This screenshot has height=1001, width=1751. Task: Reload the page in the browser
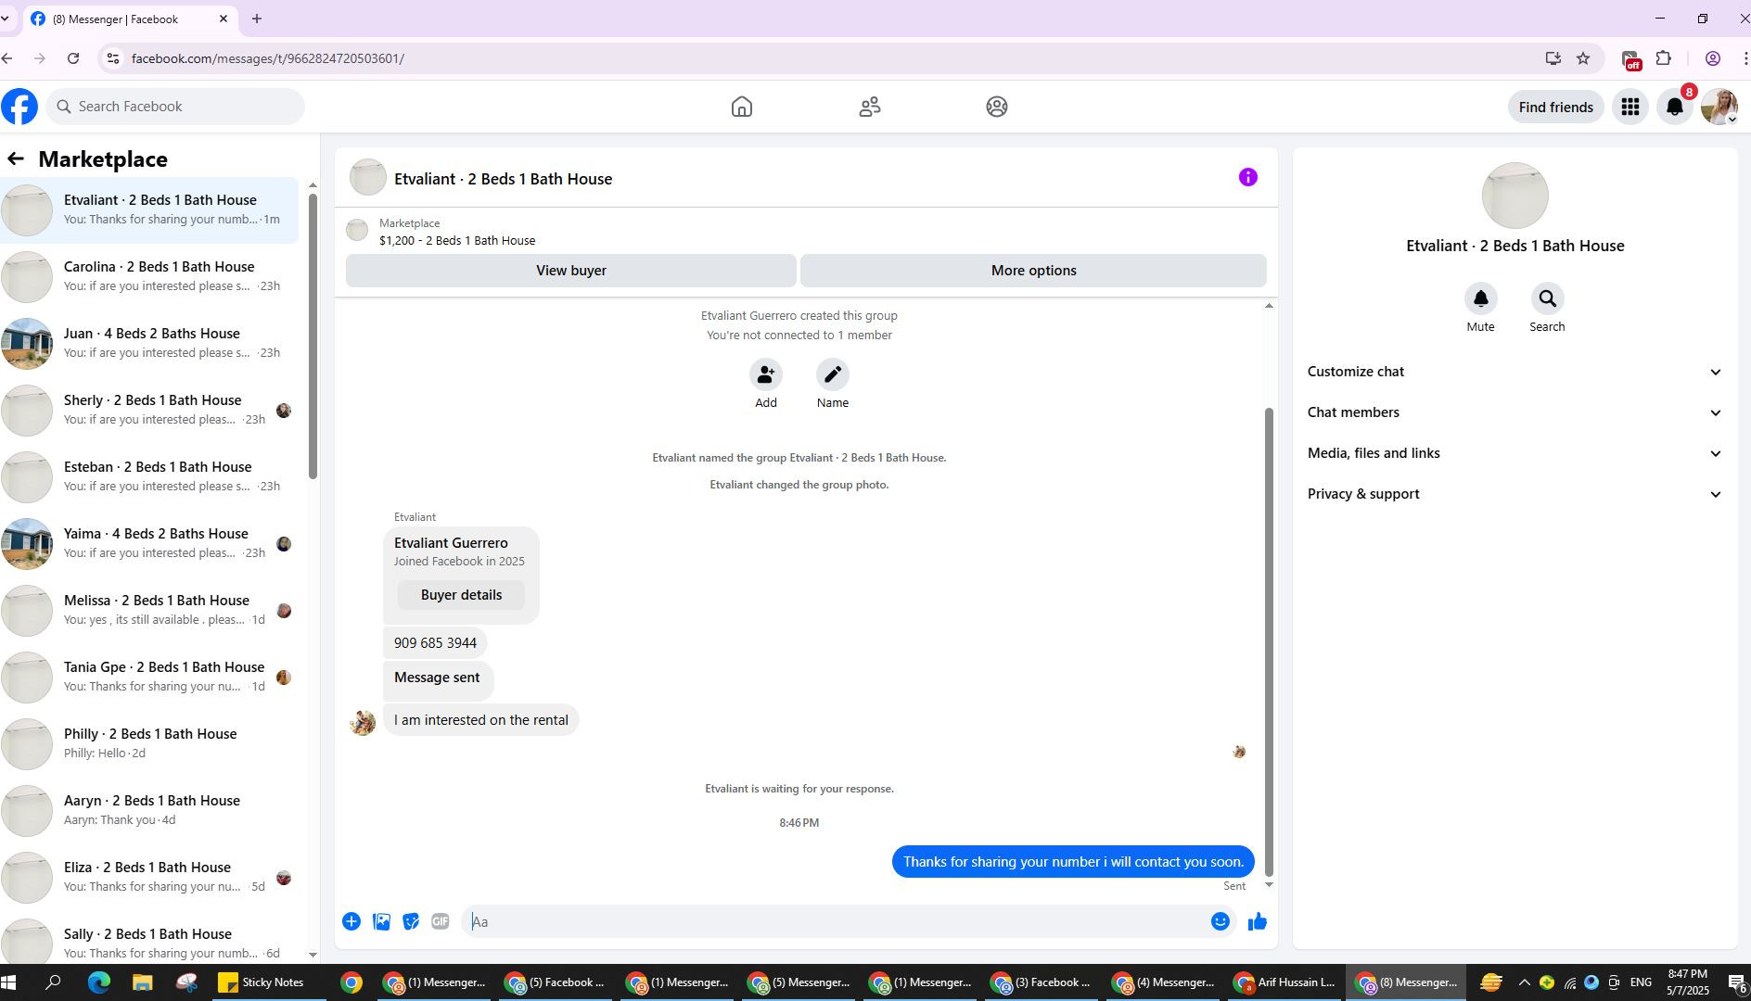[73, 58]
